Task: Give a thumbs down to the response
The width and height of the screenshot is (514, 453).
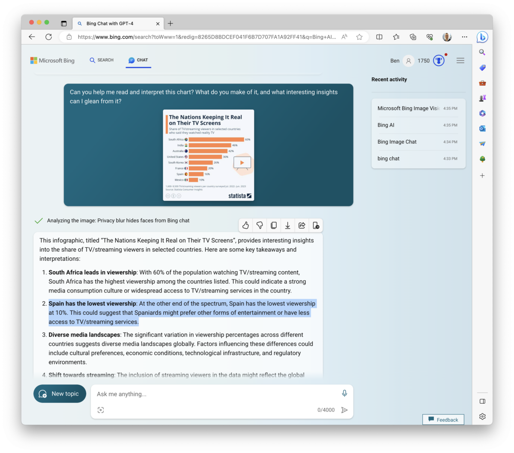Action: [x=260, y=225]
